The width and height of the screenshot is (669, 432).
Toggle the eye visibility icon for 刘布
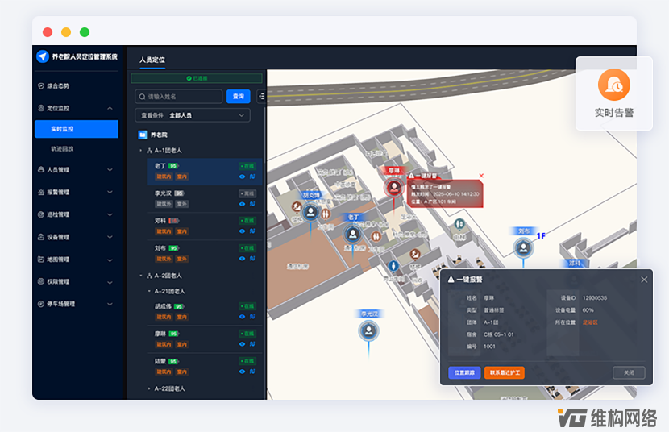click(x=242, y=259)
